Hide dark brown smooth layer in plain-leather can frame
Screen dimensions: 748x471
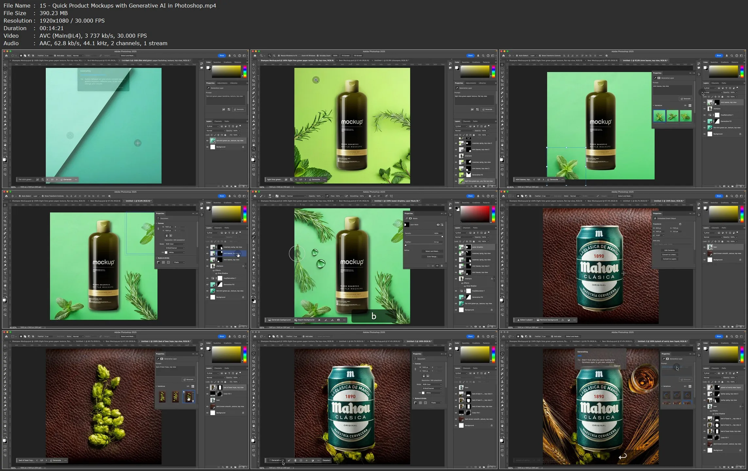(x=704, y=253)
